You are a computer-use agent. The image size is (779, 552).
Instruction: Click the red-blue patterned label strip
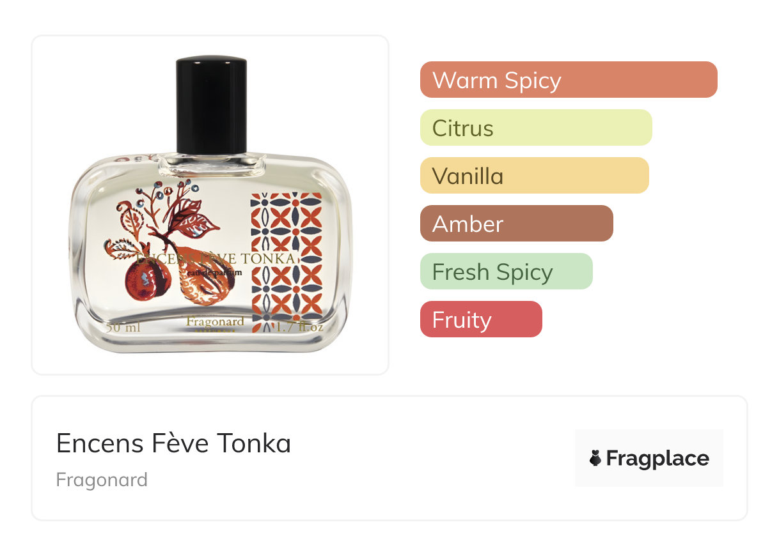(286, 263)
